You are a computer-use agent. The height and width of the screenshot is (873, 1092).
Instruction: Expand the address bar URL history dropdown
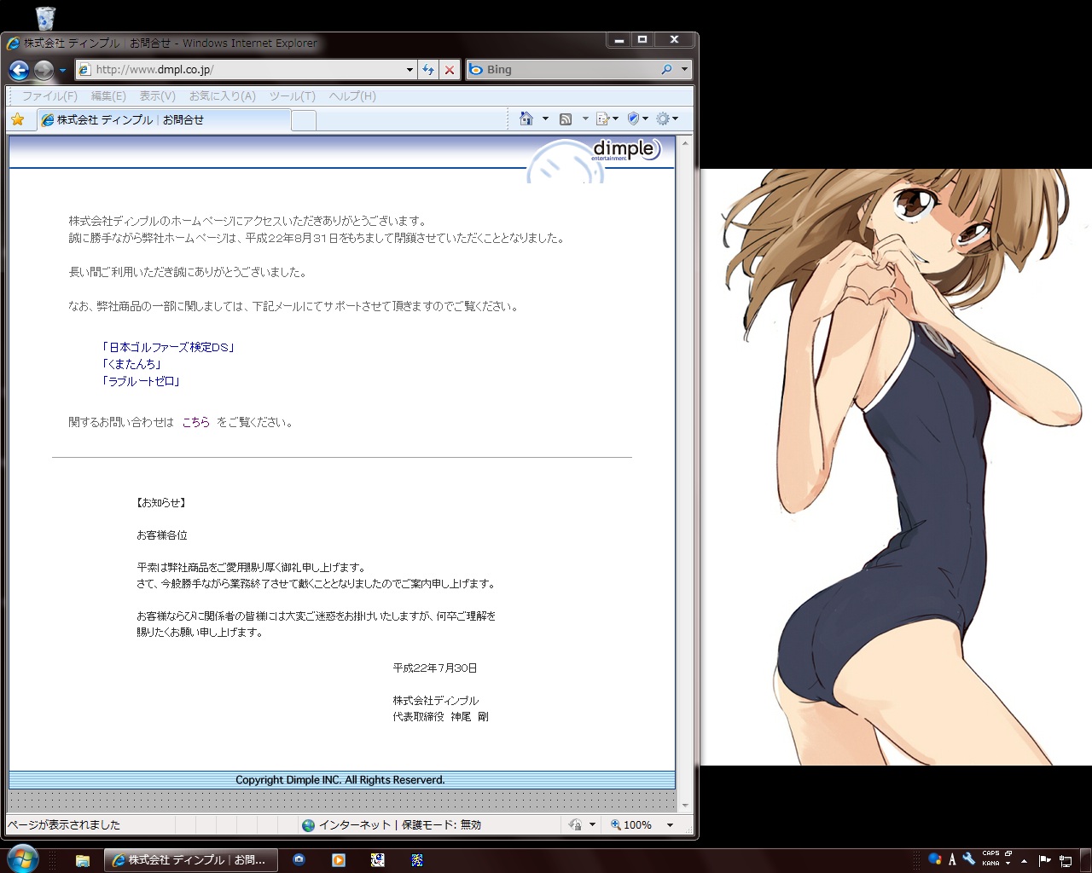click(409, 70)
